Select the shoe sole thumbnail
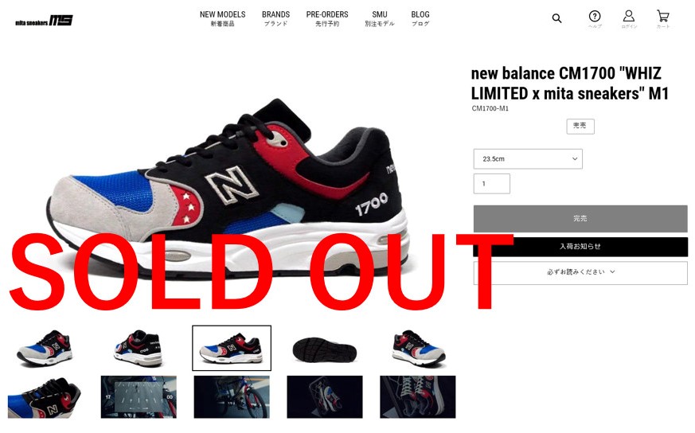This screenshot has width=695, height=433. (x=325, y=349)
